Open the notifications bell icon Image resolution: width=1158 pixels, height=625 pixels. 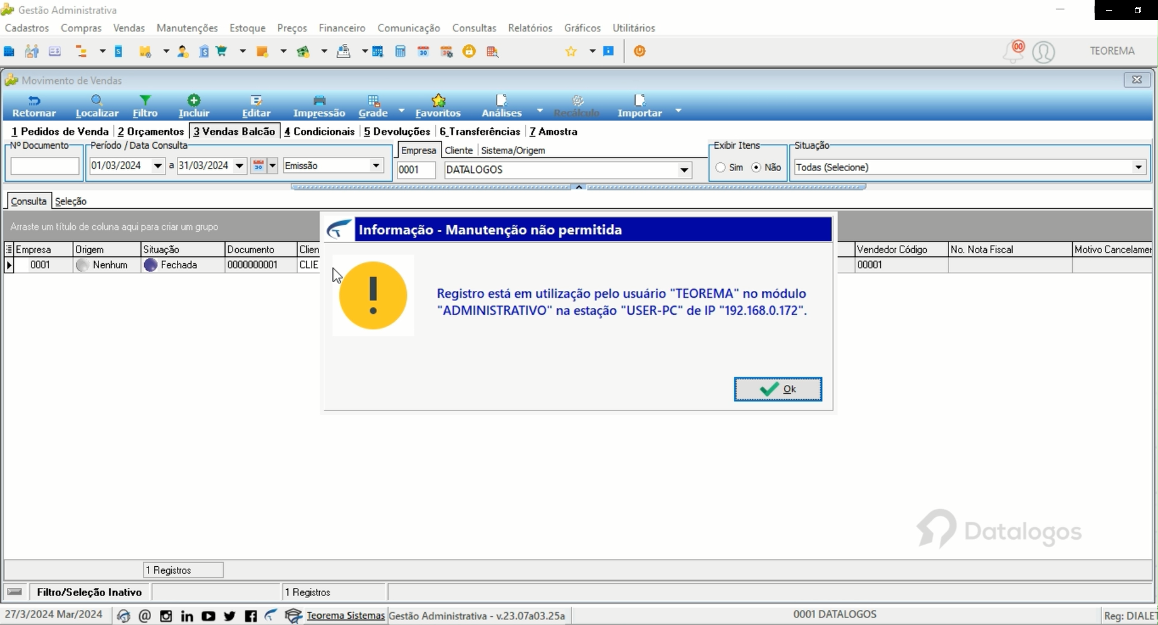(1014, 51)
